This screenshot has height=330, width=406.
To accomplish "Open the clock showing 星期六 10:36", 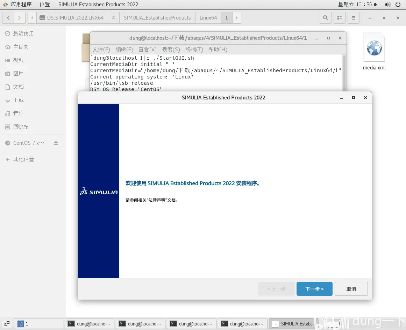I will pos(357,5).
